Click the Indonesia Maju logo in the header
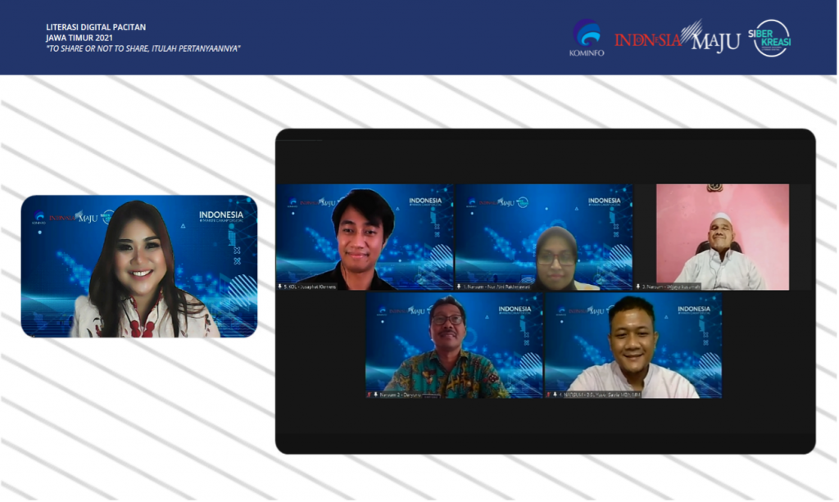Viewport: 839px width, 502px height. pos(677,38)
